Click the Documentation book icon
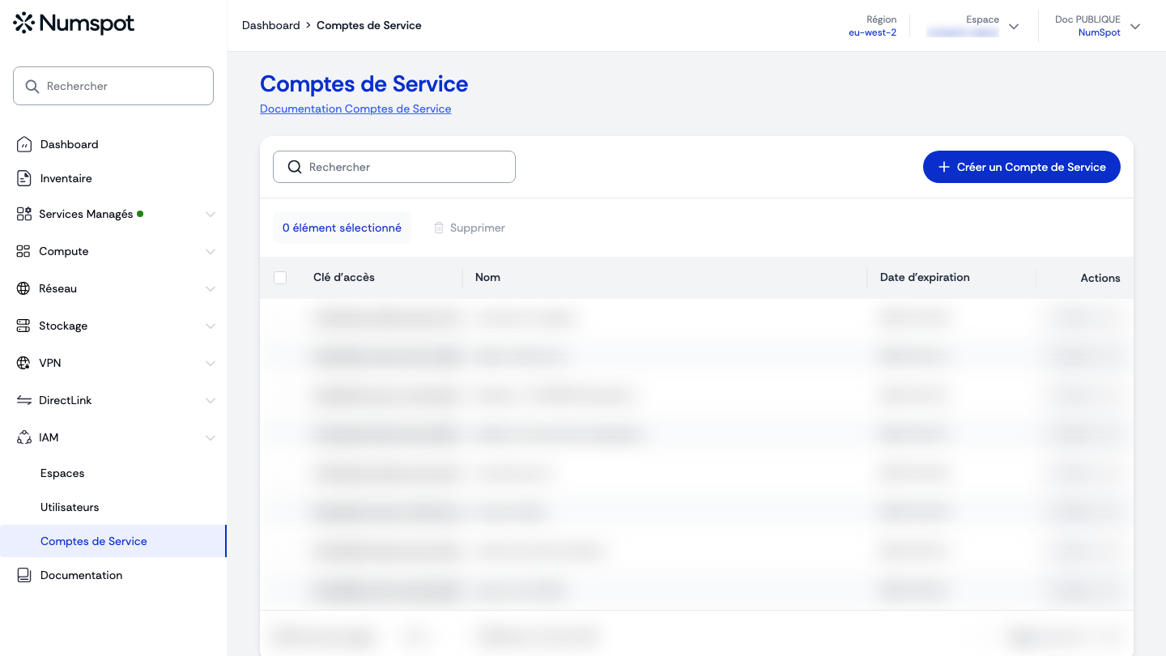Screen dimensions: 1166x656 coord(24,575)
